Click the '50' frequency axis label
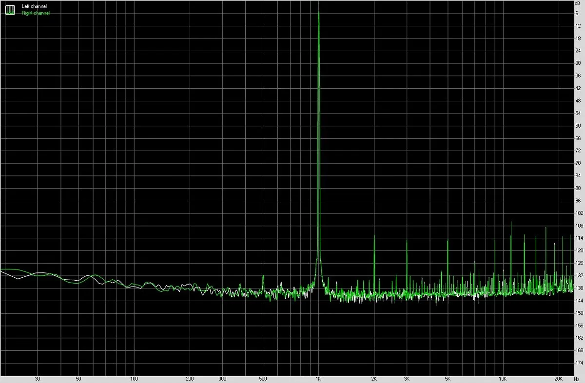The image size is (585, 383). pos(78,379)
